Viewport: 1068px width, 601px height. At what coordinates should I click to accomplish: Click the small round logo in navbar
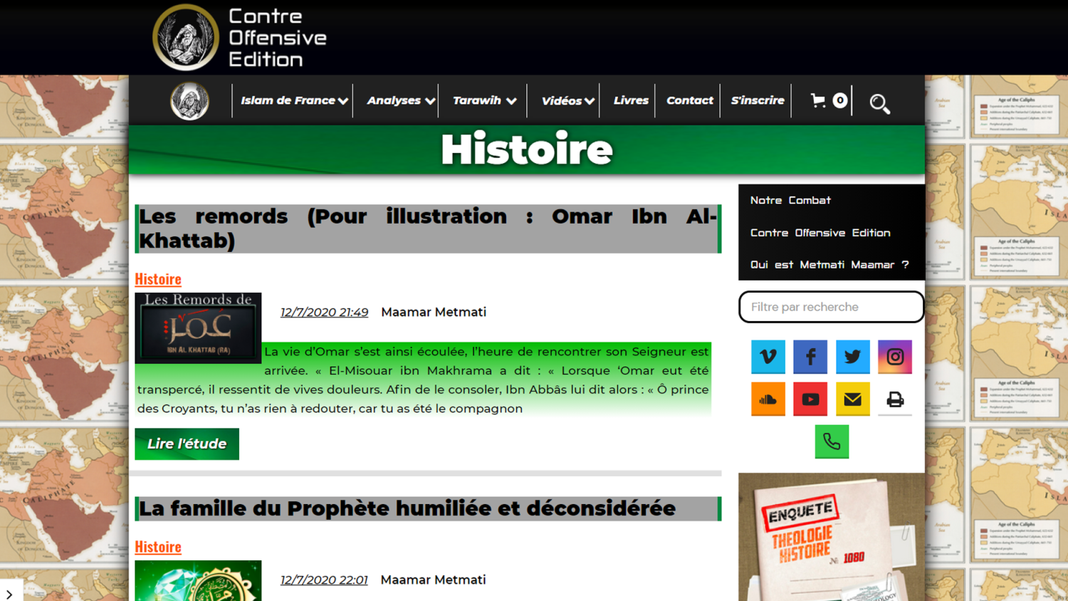click(x=189, y=101)
